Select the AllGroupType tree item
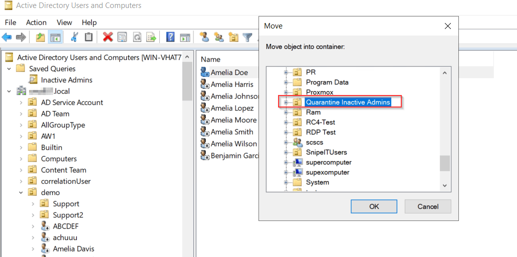The image size is (517, 257). click(63, 125)
